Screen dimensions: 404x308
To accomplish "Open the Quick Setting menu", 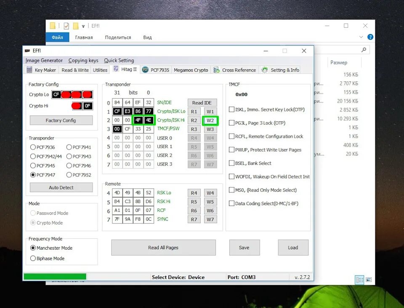I will point(119,61).
